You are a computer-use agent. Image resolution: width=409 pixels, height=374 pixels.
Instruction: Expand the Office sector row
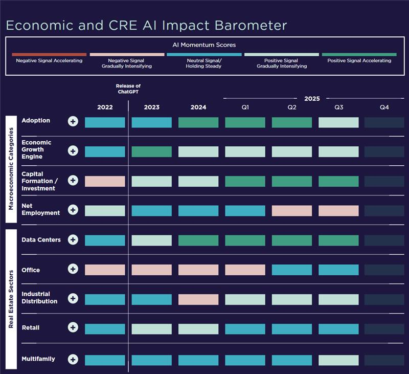(73, 270)
